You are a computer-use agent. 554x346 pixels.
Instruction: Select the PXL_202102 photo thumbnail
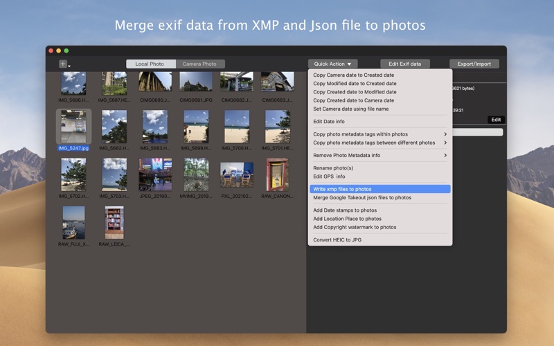click(x=237, y=174)
